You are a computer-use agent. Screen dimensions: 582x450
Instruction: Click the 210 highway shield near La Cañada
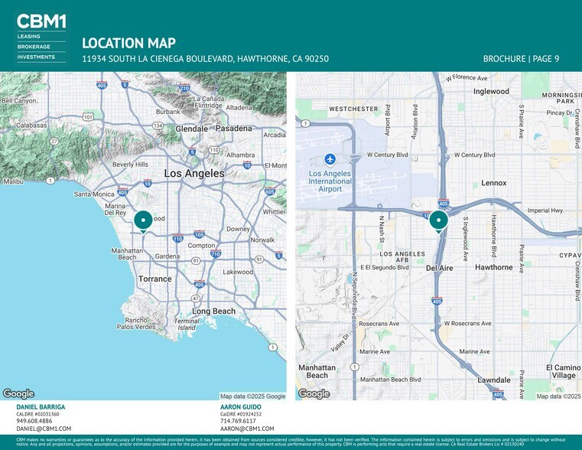point(184,89)
